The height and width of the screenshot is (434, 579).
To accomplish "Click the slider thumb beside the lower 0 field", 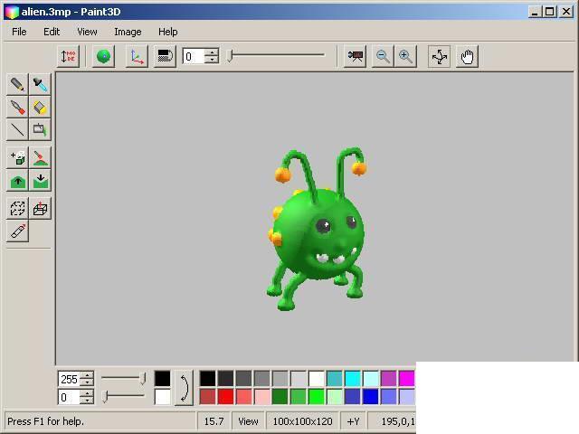I will [105, 397].
